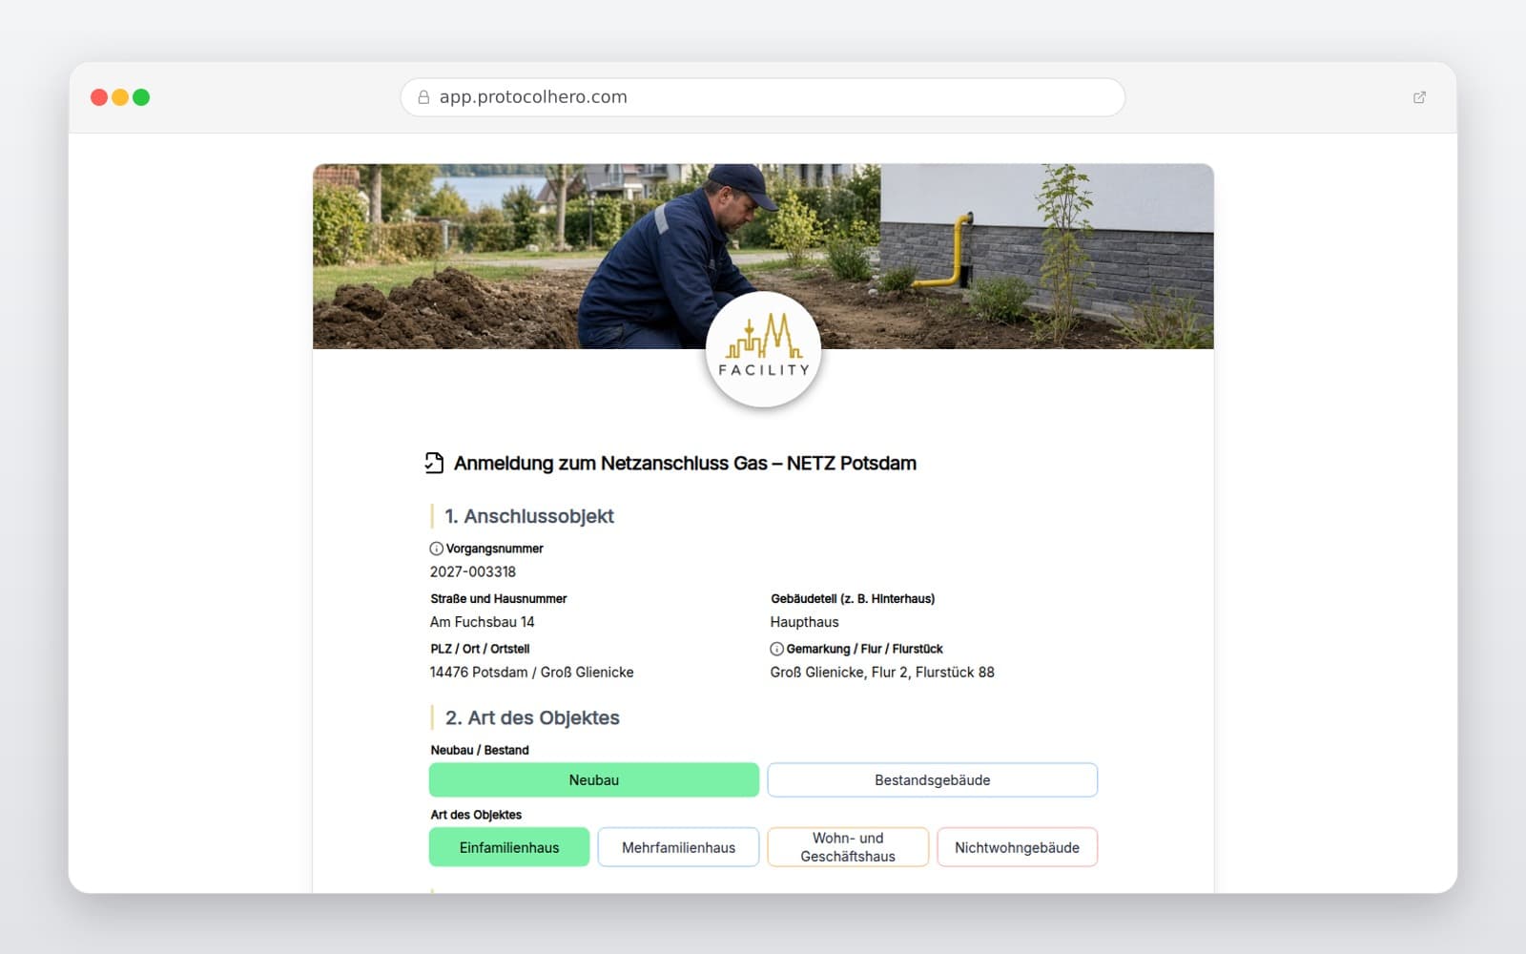Minimize the window with the yellow button
The height and width of the screenshot is (954, 1526).
click(120, 97)
